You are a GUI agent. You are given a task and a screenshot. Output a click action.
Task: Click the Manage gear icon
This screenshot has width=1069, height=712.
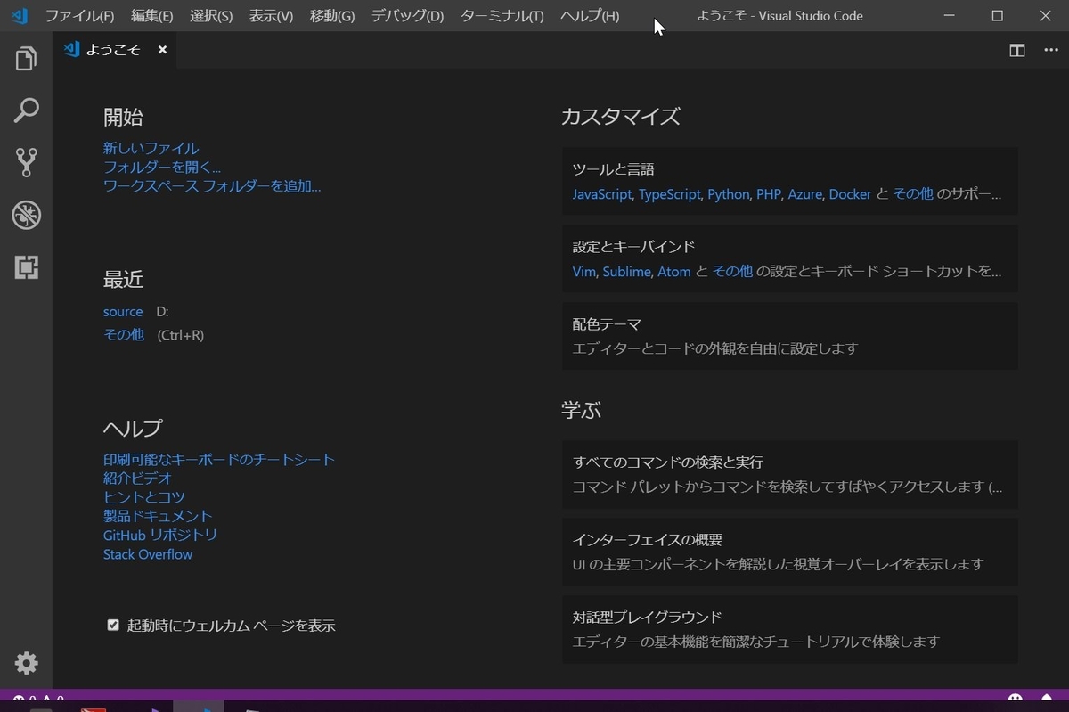26,663
